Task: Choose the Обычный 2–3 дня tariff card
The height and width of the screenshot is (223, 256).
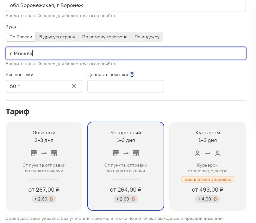Action: [44, 136]
